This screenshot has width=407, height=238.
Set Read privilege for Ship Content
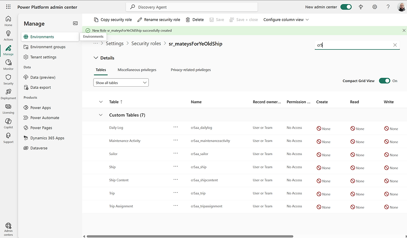pos(357,181)
